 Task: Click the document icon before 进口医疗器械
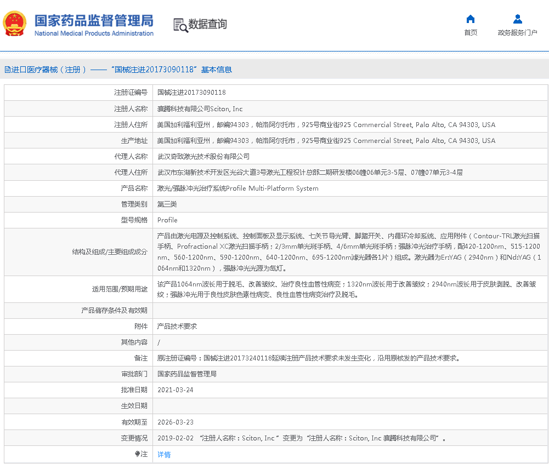tap(7, 70)
